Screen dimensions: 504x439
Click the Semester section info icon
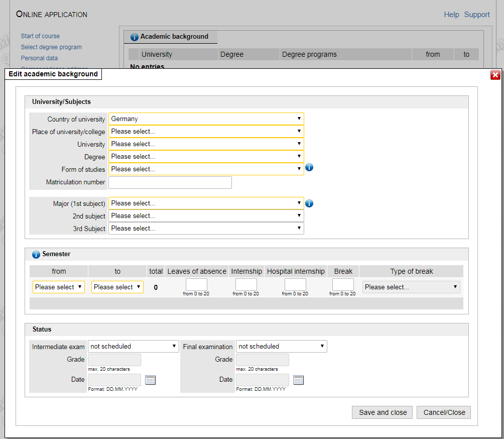36,254
